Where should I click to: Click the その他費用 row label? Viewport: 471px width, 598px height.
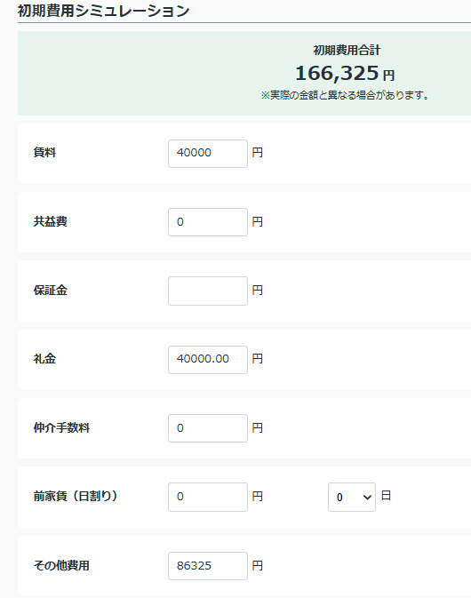61,566
